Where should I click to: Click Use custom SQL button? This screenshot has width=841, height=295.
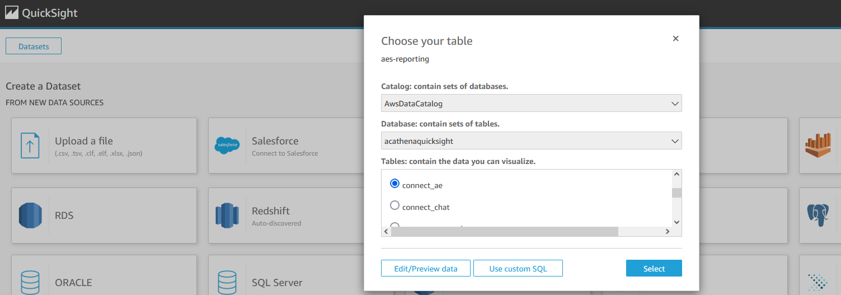[518, 268]
